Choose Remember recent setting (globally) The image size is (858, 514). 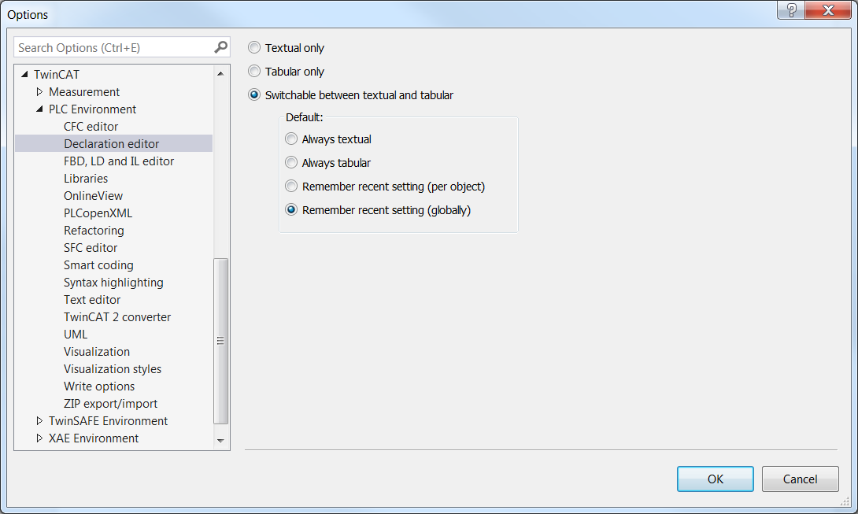click(291, 209)
